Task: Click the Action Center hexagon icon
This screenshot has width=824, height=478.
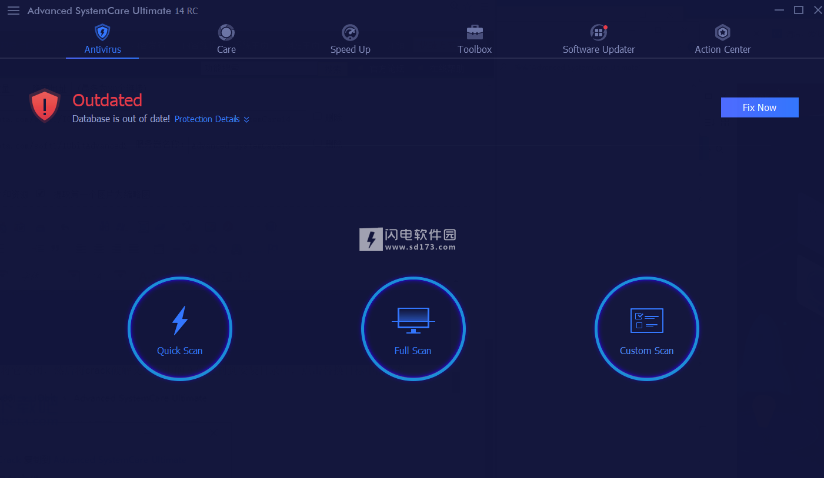Action: [x=722, y=32]
